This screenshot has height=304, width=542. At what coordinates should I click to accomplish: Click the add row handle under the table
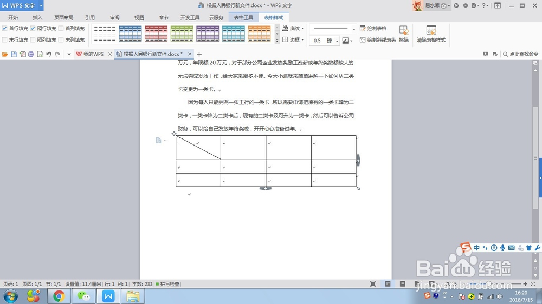266,188
